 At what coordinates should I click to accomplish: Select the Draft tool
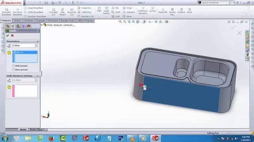pos(116,12)
